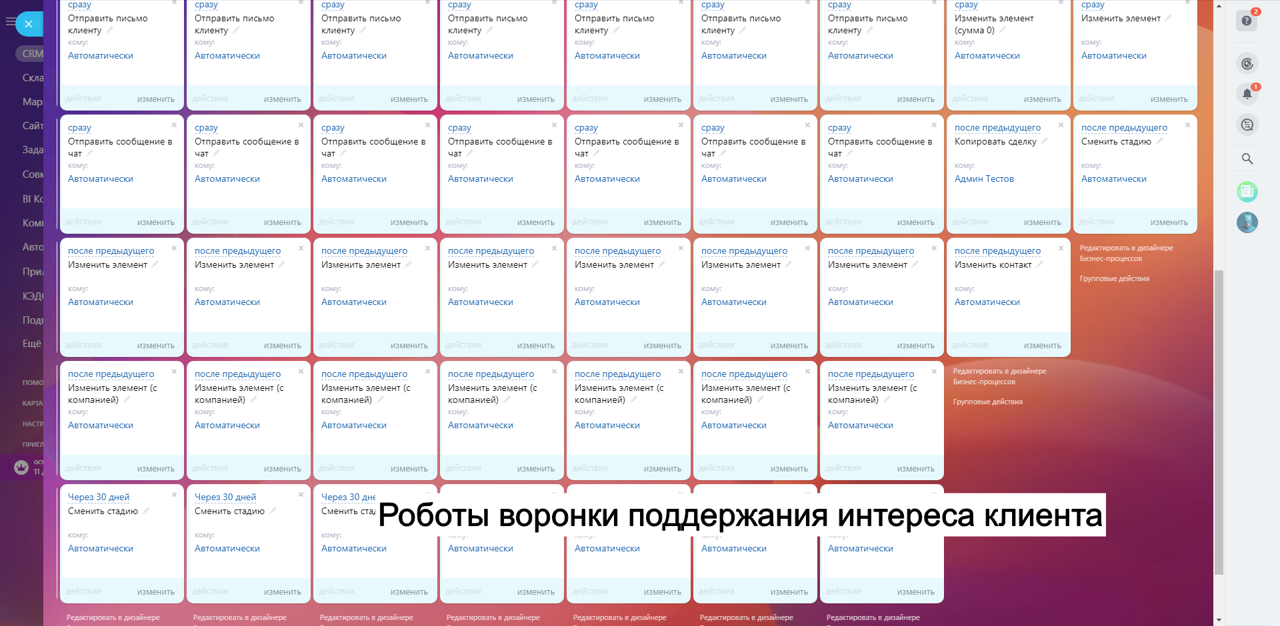This screenshot has height=626, width=1280.
Task: Open the green news feed icon
Action: 1247,192
